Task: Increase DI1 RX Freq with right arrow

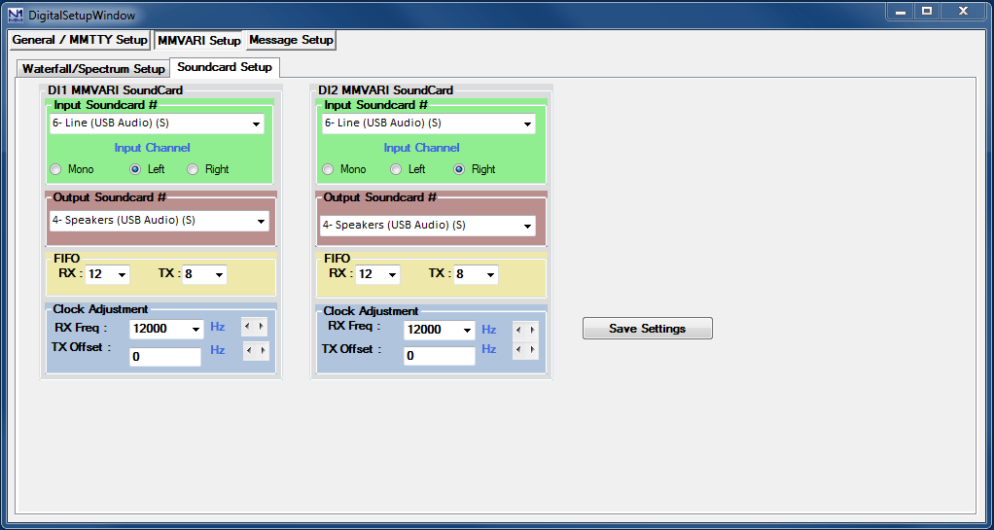Action: click(x=262, y=327)
